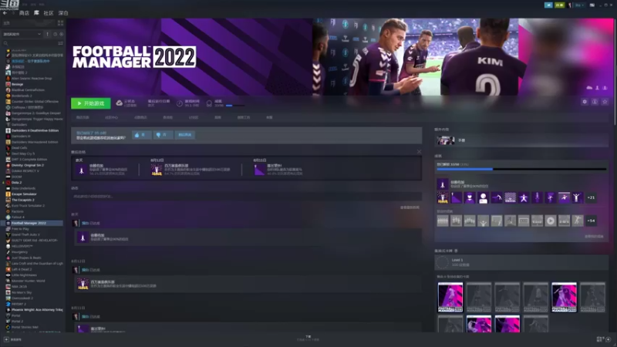Click the review-later button beside thumbs down
The width and height of the screenshot is (617, 347).
point(184,135)
